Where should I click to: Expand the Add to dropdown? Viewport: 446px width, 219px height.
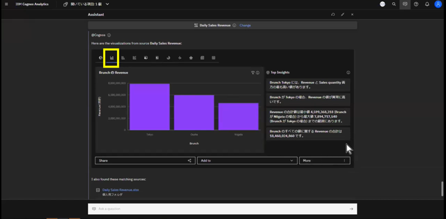247,161
